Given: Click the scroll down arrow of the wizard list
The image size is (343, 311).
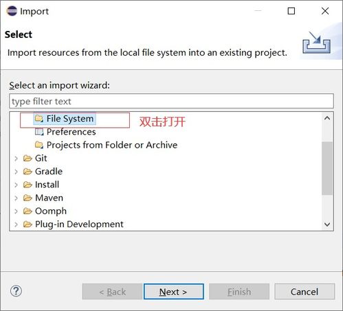Looking at the screenshot, I should [327, 224].
